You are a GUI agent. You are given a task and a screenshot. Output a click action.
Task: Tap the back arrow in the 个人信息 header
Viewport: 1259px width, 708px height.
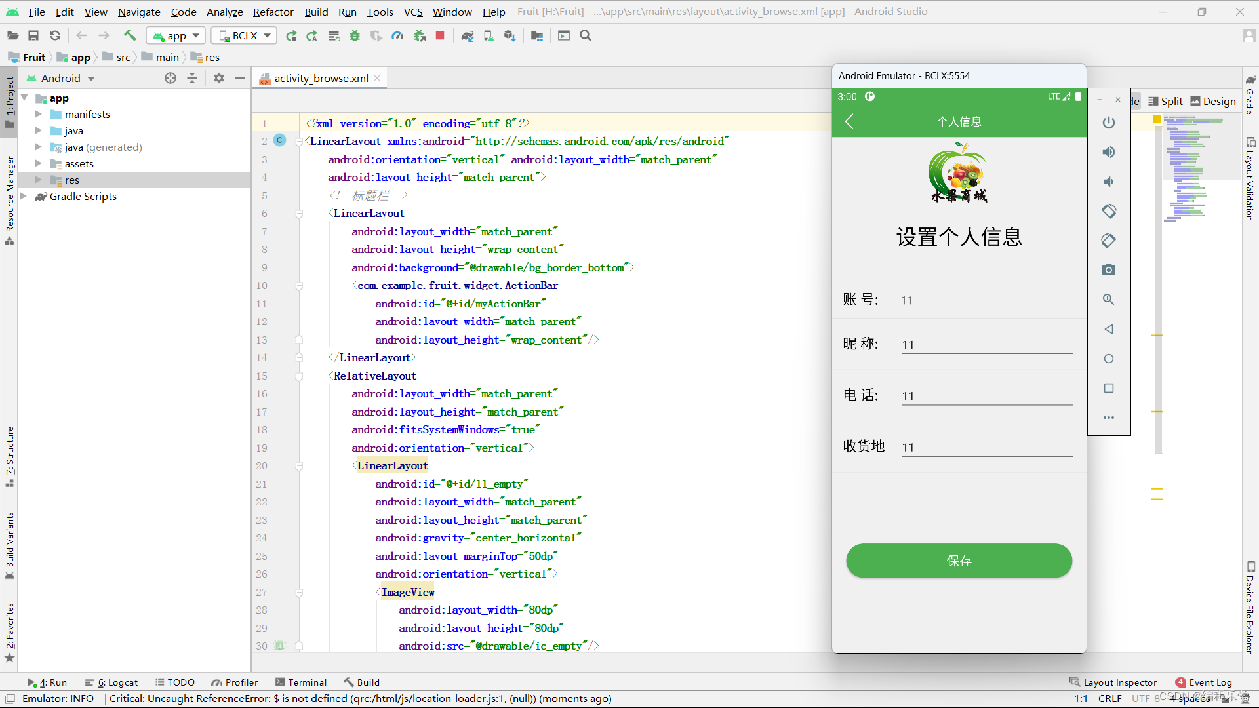point(849,121)
